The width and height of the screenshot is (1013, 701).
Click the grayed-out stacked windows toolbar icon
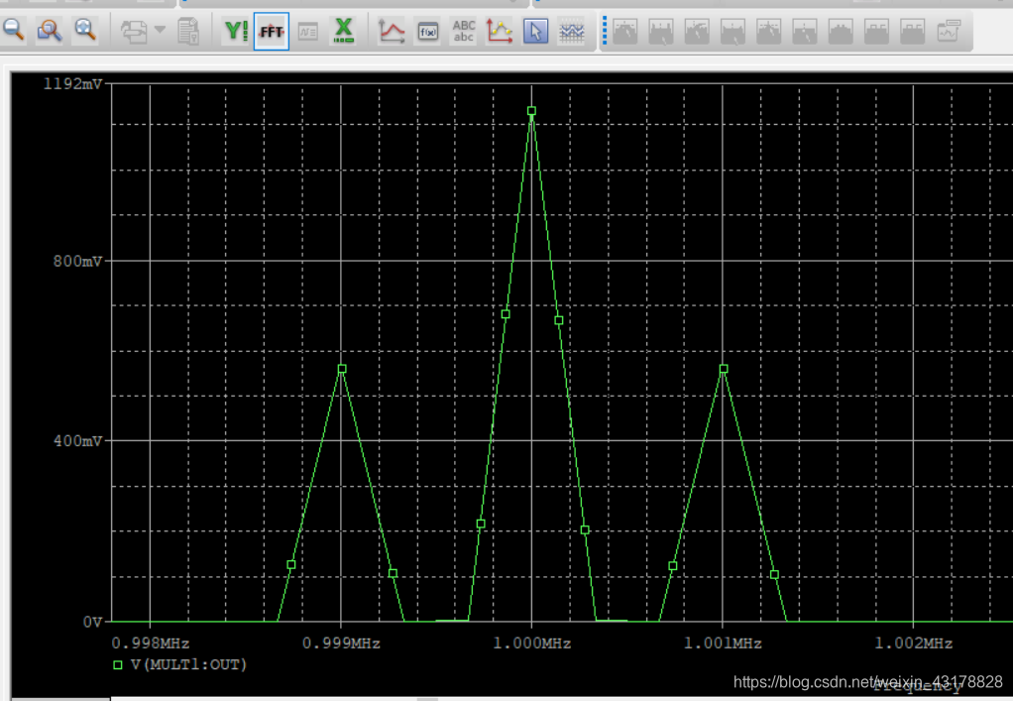tap(134, 31)
